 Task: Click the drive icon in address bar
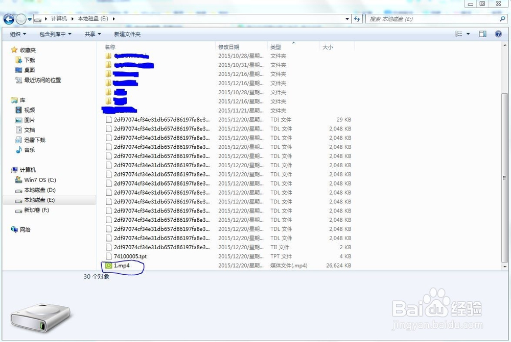coord(38,19)
